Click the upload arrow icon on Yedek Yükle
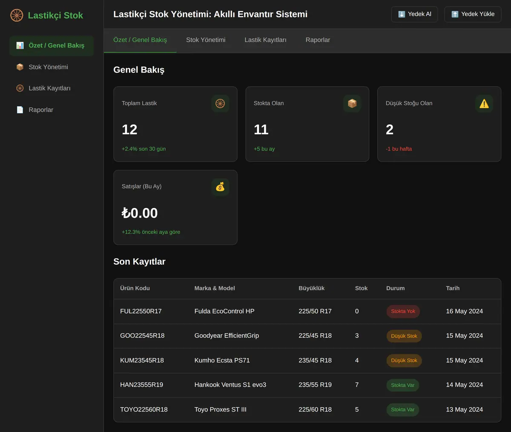The height and width of the screenshot is (432, 511). click(455, 14)
